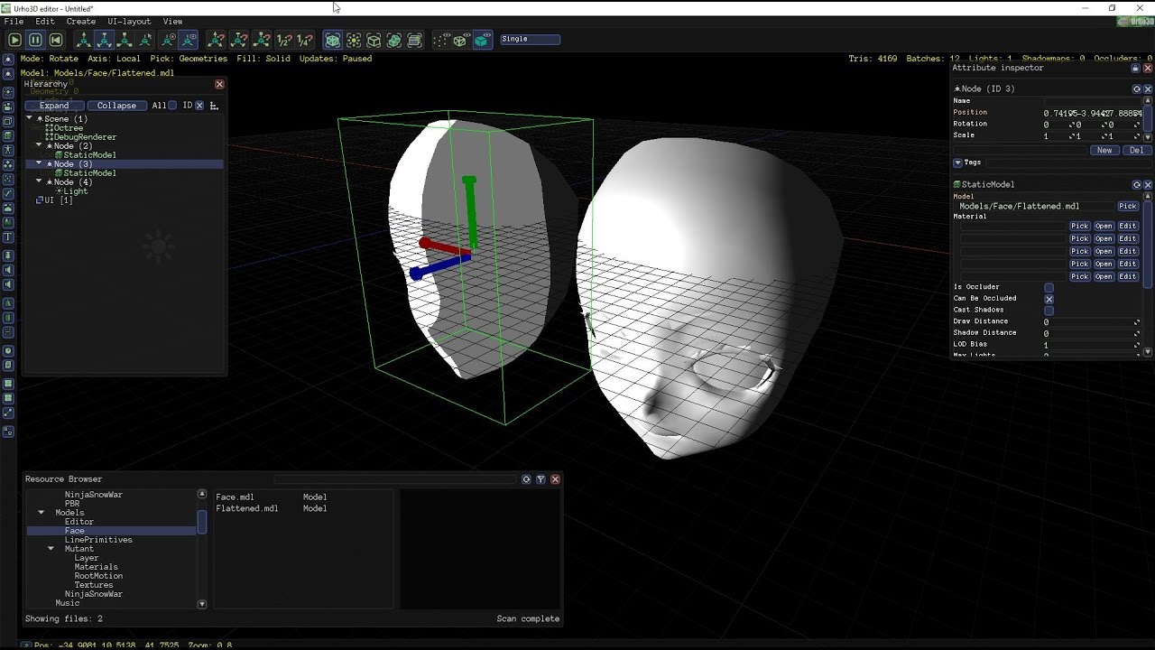Open the Create menu
1155x650 pixels.
(x=81, y=21)
